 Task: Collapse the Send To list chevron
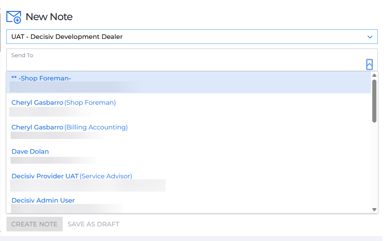point(369,64)
